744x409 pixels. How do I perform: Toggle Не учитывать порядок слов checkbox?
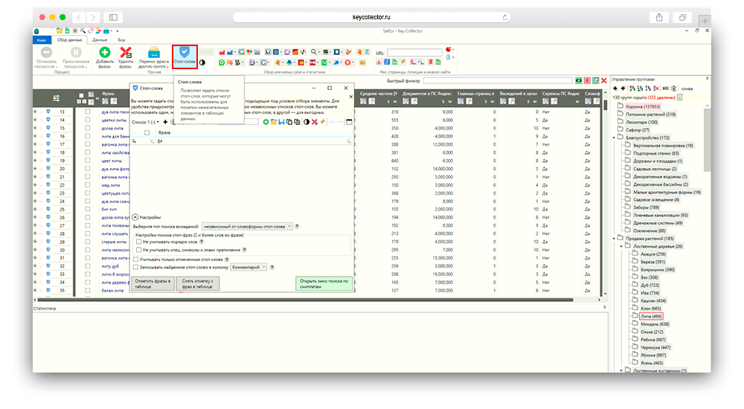click(x=139, y=242)
